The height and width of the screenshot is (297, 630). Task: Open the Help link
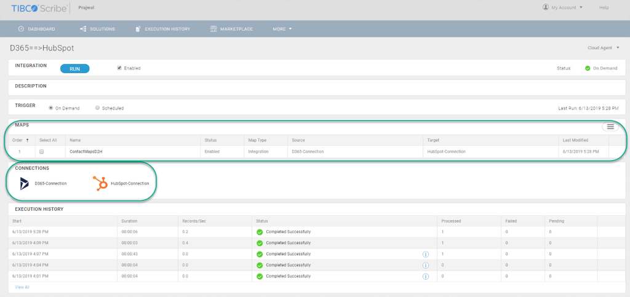coord(604,7)
